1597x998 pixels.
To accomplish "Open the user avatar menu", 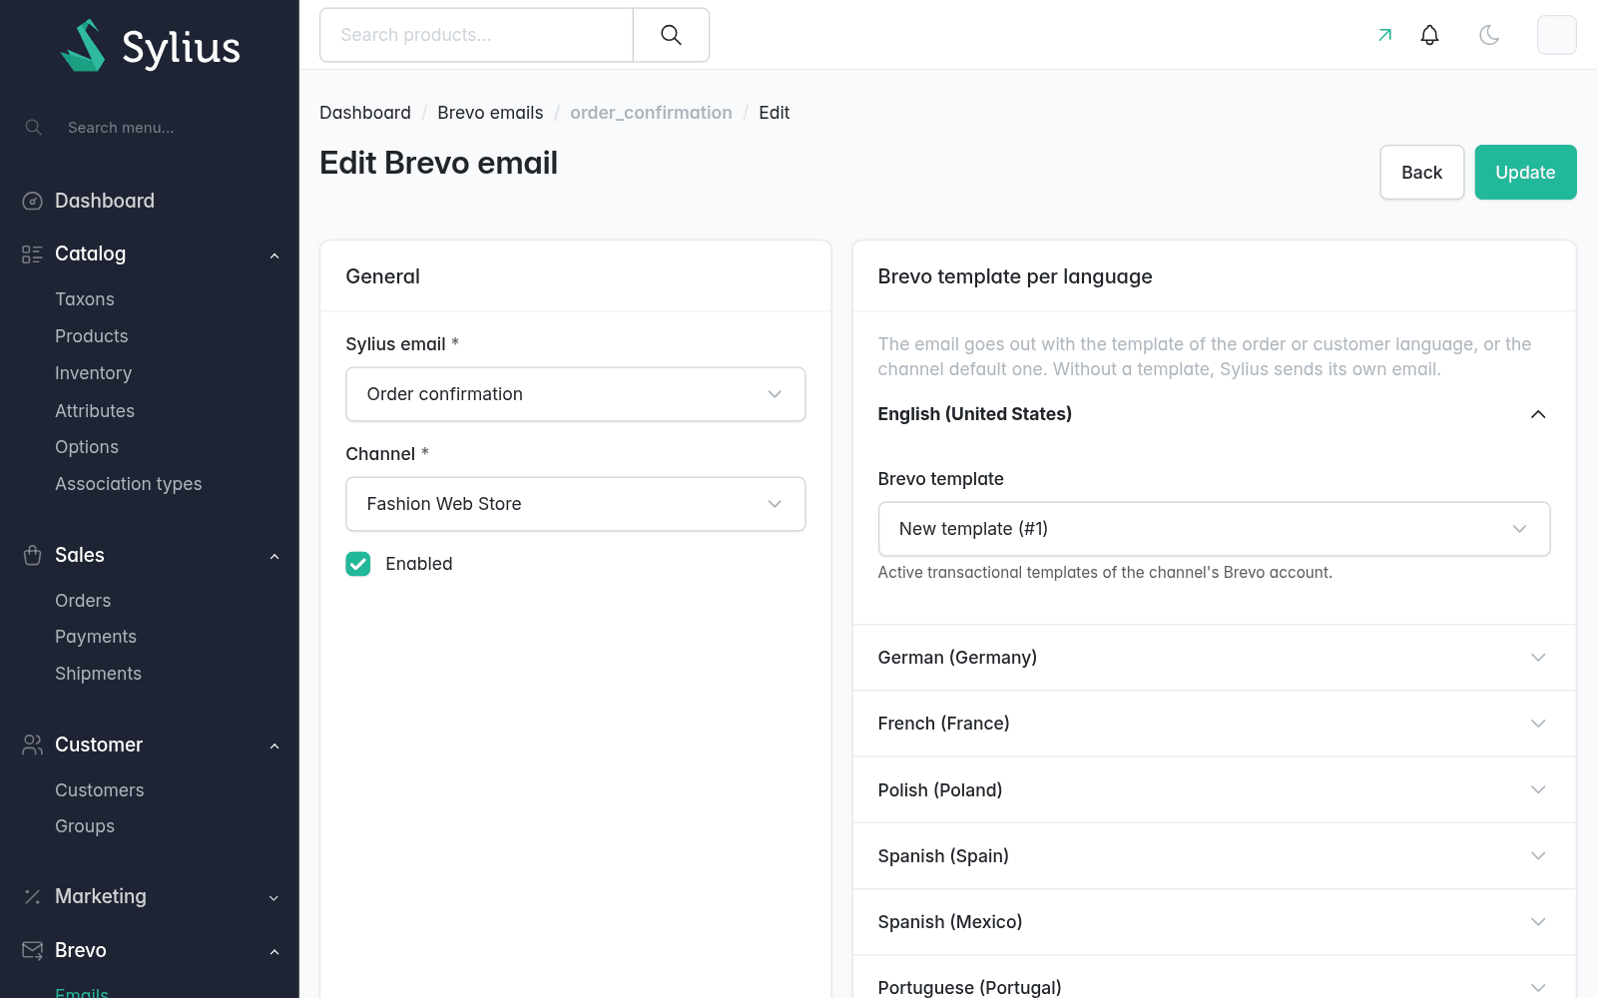I will [x=1556, y=35].
